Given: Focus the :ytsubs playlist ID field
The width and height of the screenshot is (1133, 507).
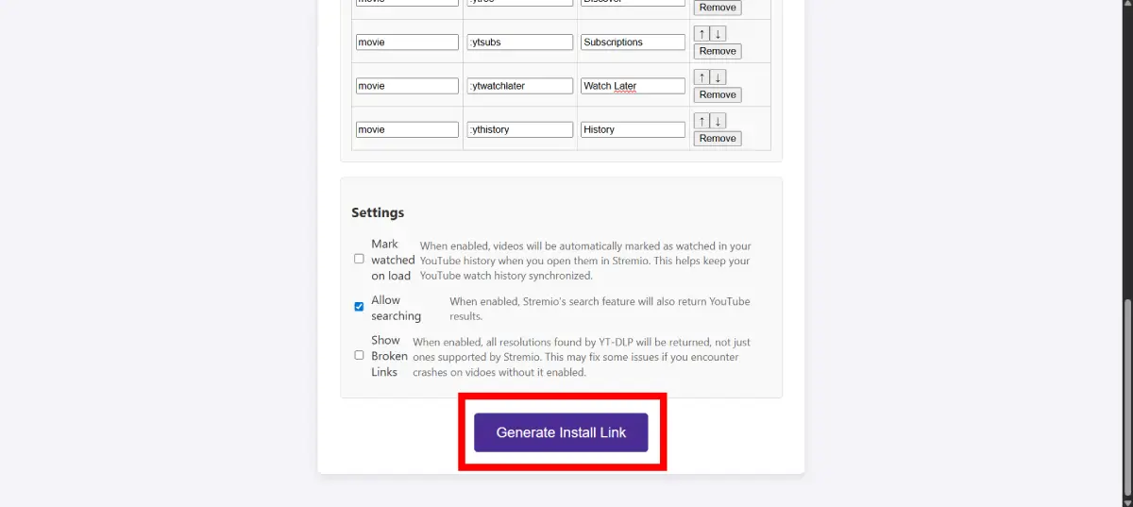Looking at the screenshot, I should point(520,42).
